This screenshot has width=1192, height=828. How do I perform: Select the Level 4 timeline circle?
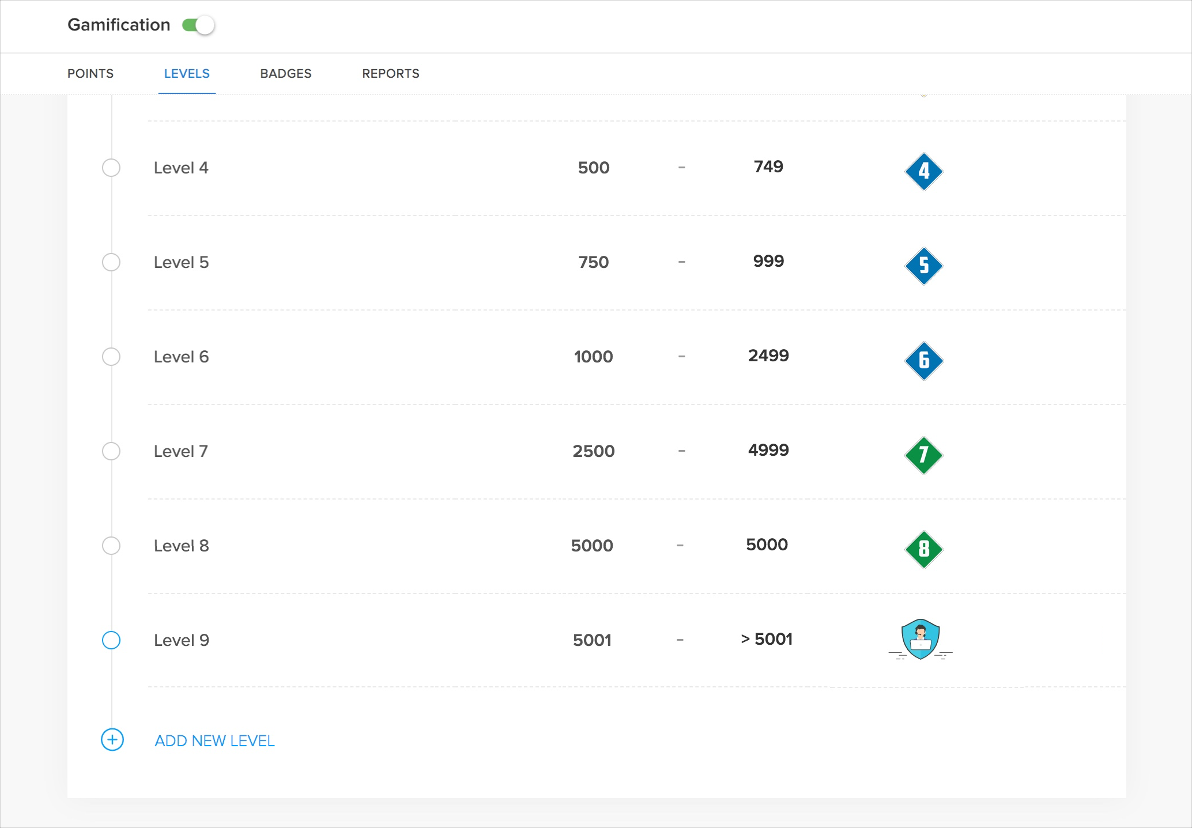(111, 168)
